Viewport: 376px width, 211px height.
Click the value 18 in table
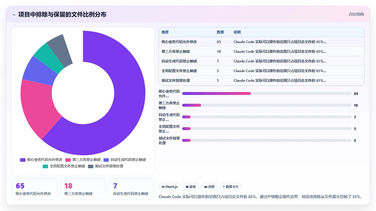(219, 52)
